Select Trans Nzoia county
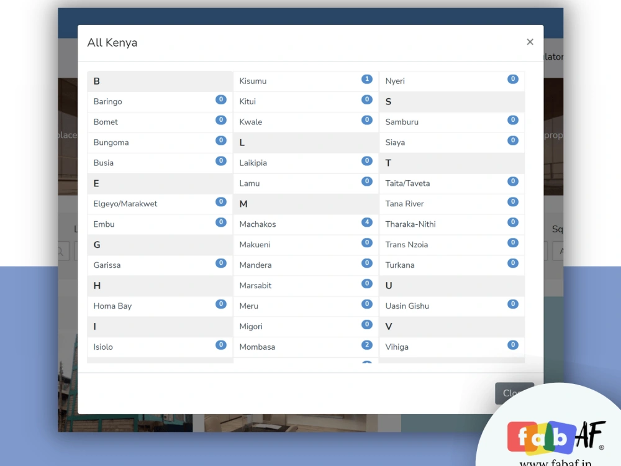The image size is (621, 466). pyautogui.click(x=452, y=244)
